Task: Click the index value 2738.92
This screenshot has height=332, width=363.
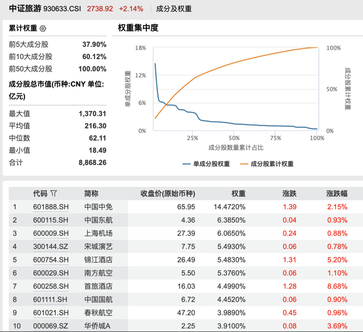Action: click(100, 9)
